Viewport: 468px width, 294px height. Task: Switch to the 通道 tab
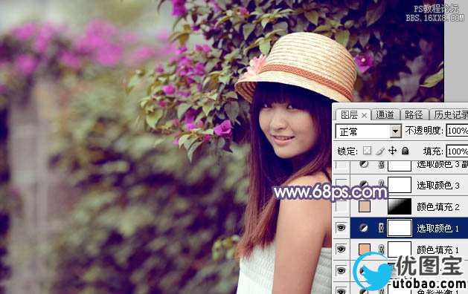pos(385,114)
